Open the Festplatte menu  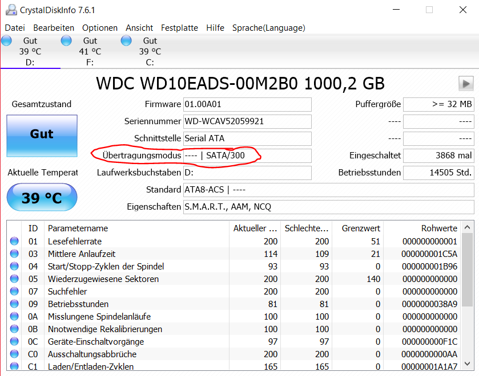pyautogui.click(x=179, y=28)
